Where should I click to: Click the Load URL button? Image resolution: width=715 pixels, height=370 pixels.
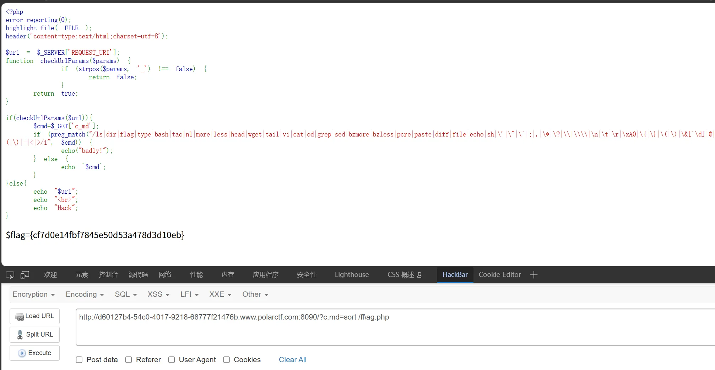(x=34, y=316)
